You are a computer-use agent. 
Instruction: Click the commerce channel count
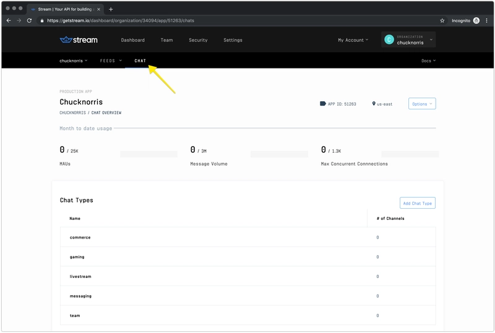[x=377, y=237]
